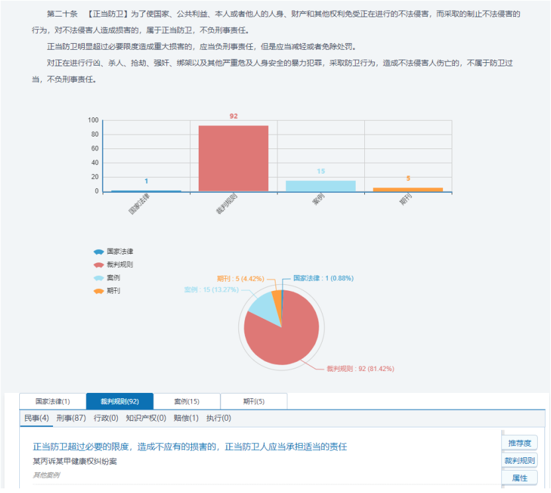Click the bar value label 15
This screenshot has width=551, height=493.
coord(321,171)
